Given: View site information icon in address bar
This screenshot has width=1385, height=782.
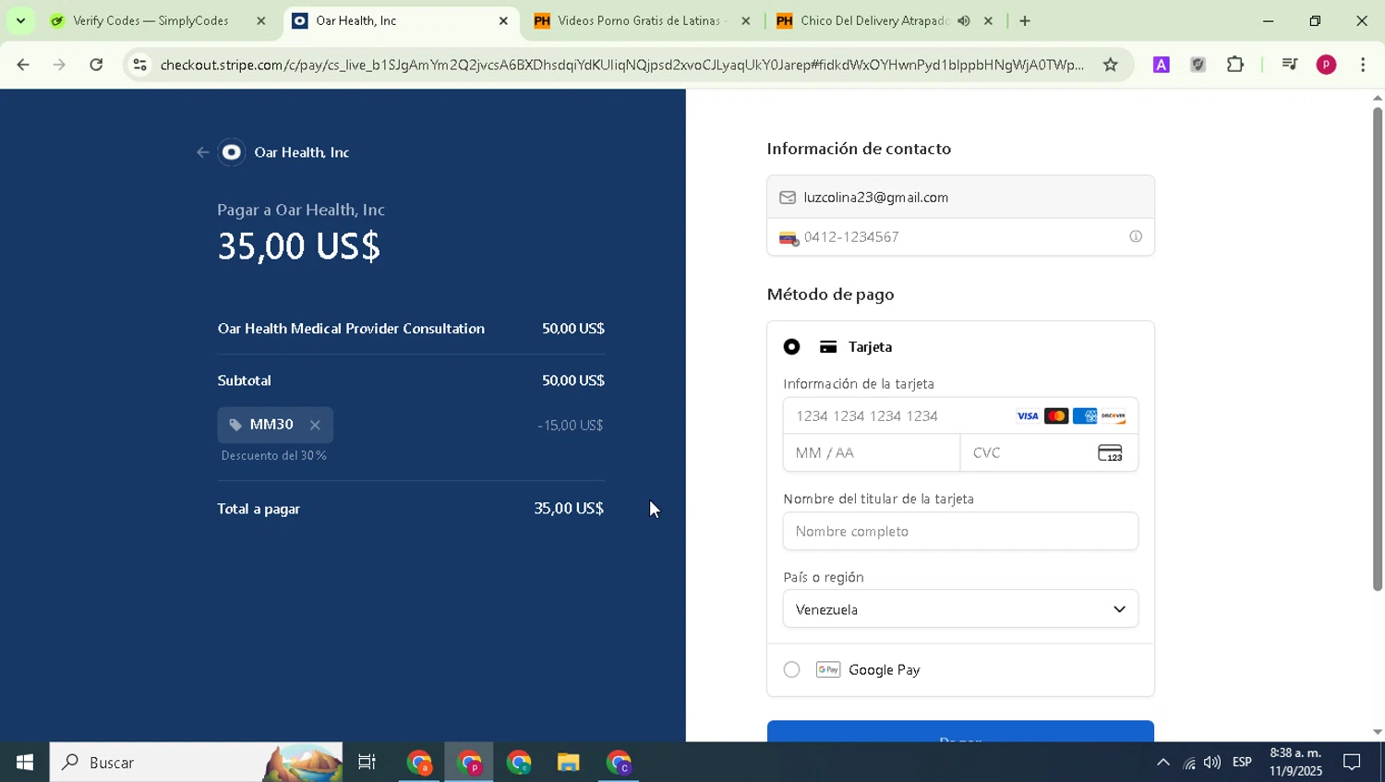Looking at the screenshot, I should point(139,65).
